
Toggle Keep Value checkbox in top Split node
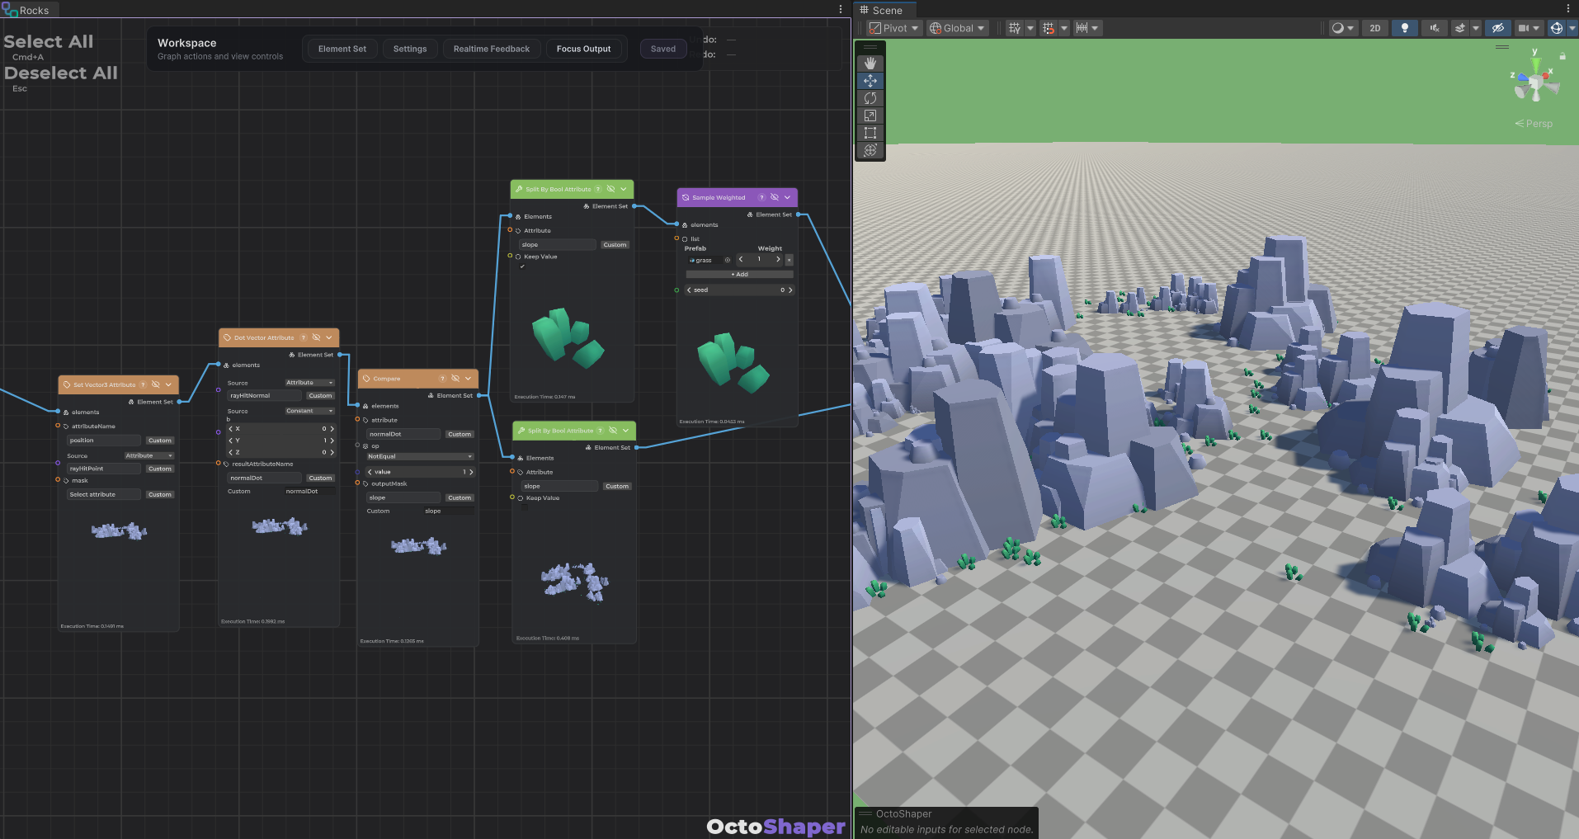tap(522, 266)
